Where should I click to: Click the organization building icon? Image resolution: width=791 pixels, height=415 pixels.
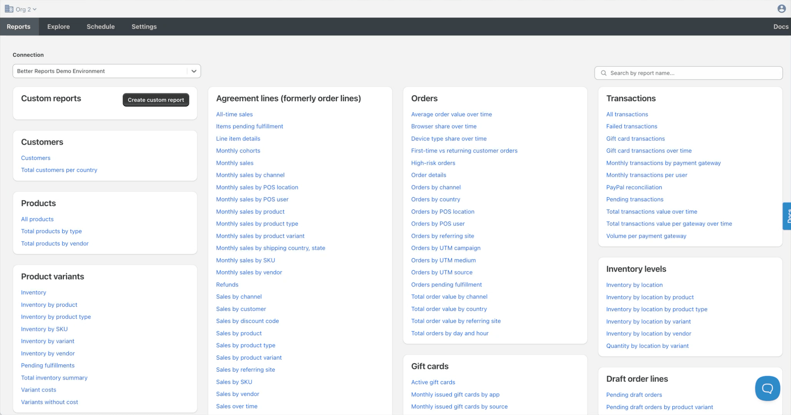pos(9,9)
